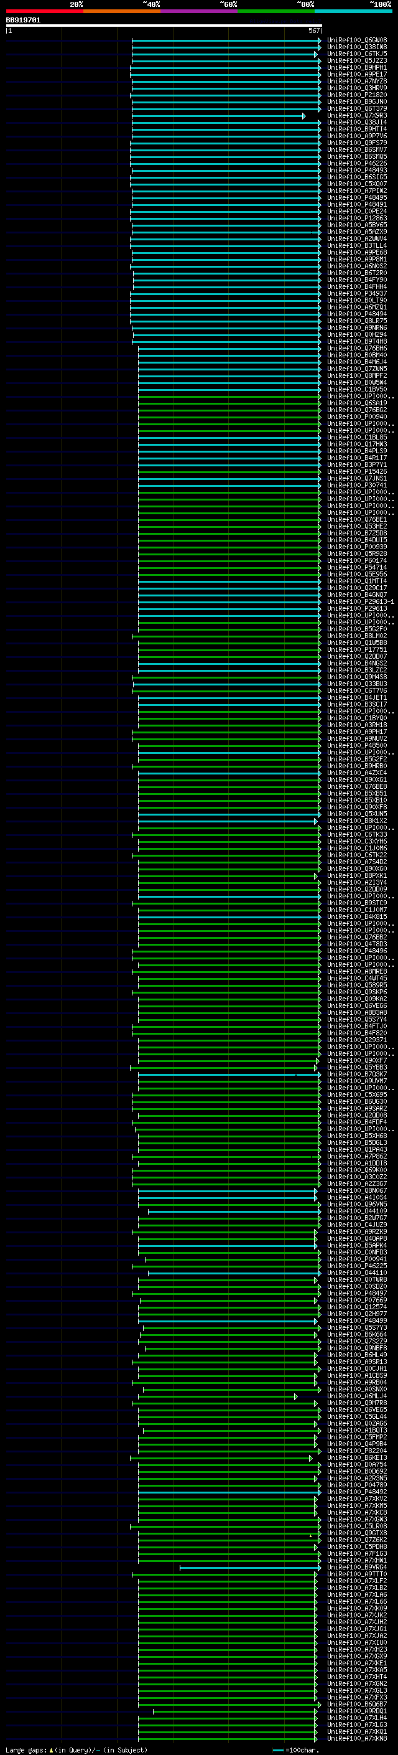Select hit label UniRef100_P17751
Image resolution: width=398 pixels, height=1755 pixels.
pos(357,650)
